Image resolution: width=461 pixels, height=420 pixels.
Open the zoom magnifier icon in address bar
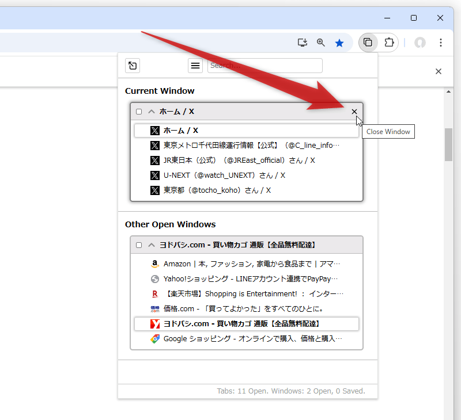coord(321,43)
